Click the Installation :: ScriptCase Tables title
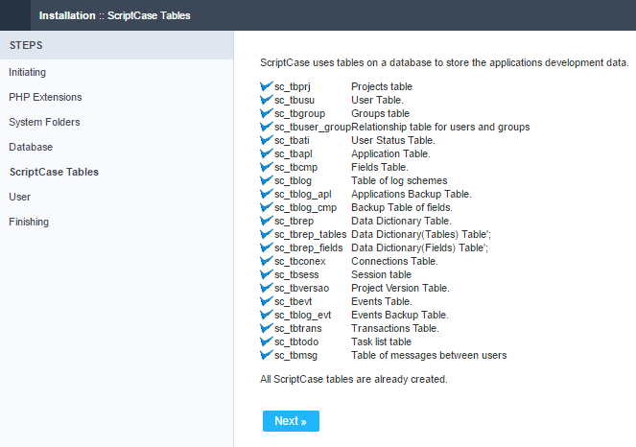Screen dimensions: 636x447 114,15
